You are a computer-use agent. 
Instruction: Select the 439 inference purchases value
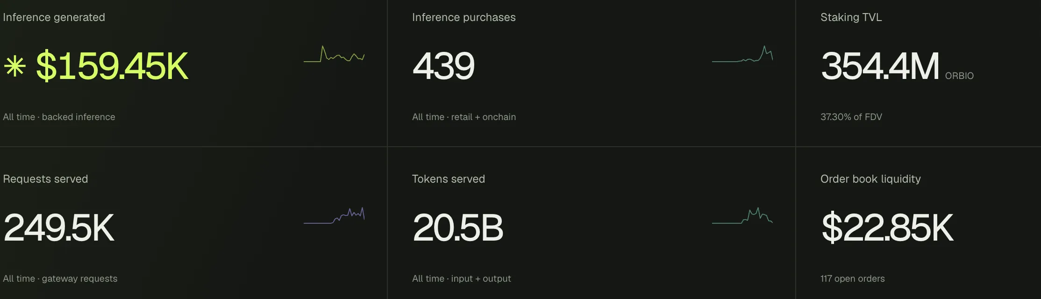click(x=443, y=66)
